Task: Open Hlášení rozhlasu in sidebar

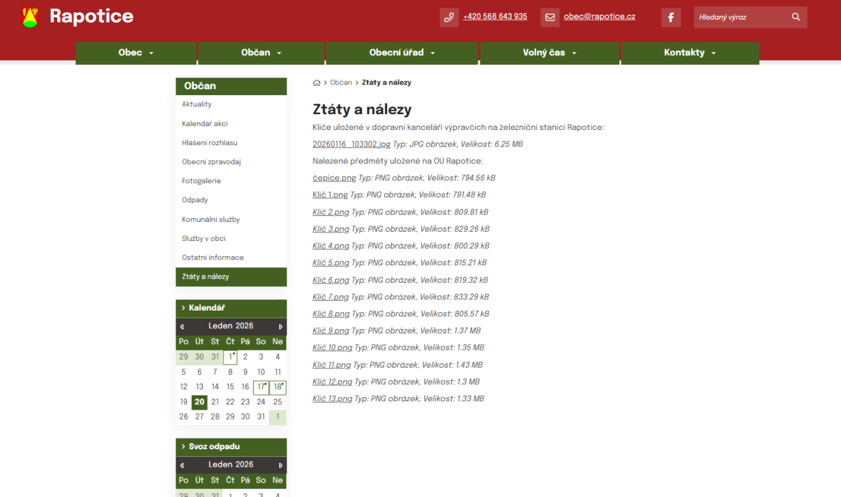Action: pos(210,142)
